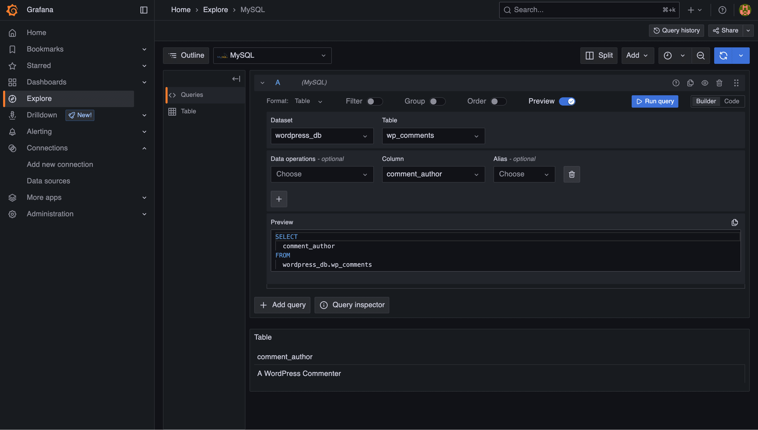Grab the query A drag handle dots
Screen dimensions: 758x430
736,83
